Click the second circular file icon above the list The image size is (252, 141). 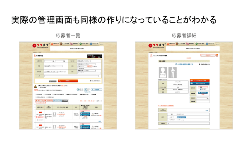[x=86, y=90]
